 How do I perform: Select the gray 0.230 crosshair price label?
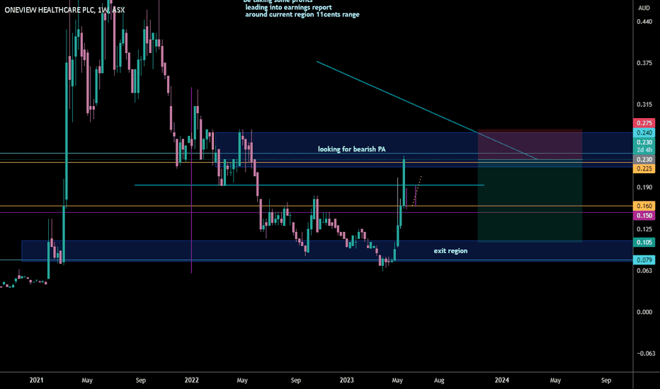point(644,159)
